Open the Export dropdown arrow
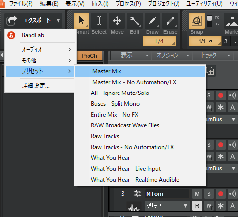The image size is (238, 217). click(x=58, y=21)
